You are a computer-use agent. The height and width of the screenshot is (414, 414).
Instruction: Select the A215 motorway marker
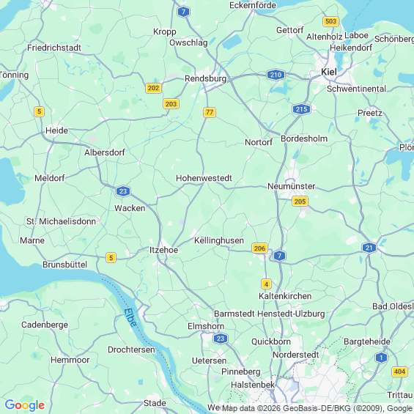pyautogui.click(x=301, y=109)
